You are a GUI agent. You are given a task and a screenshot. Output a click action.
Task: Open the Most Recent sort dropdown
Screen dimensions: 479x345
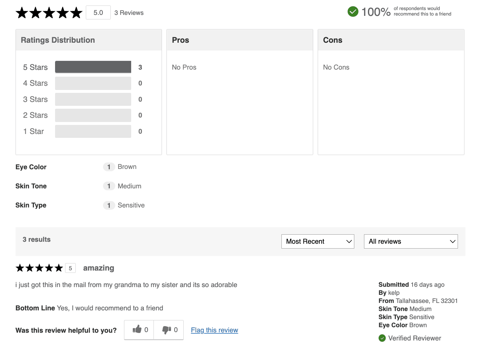click(x=318, y=241)
